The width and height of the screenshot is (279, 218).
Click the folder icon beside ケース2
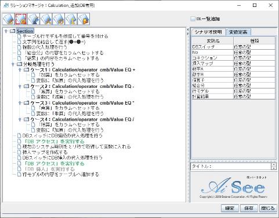(26, 86)
